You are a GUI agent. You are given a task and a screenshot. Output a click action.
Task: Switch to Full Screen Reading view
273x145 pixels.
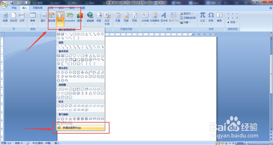point(222,143)
